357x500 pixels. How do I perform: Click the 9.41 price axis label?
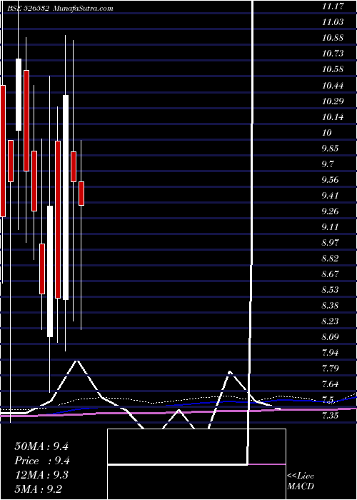pyautogui.click(x=330, y=196)
